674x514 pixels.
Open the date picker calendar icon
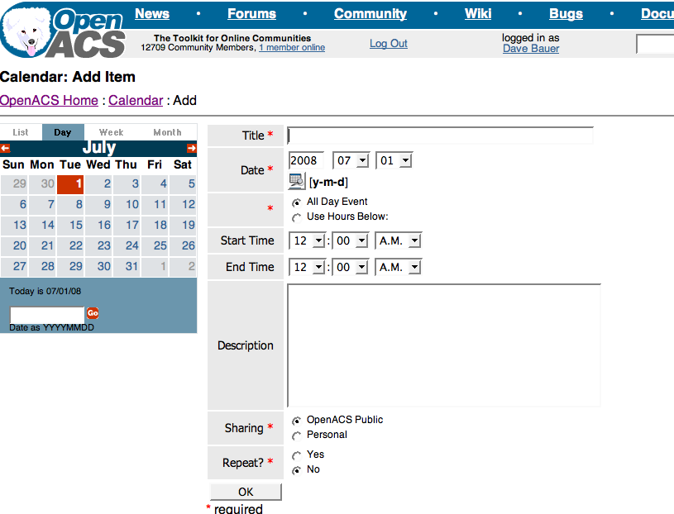point(296,181)
